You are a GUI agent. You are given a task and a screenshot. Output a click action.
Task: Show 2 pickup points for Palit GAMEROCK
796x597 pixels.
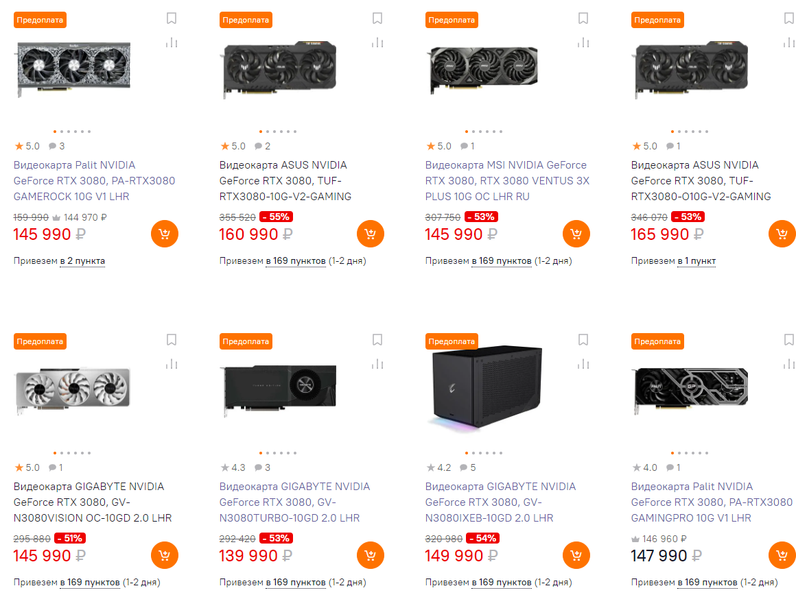[82, 261]
